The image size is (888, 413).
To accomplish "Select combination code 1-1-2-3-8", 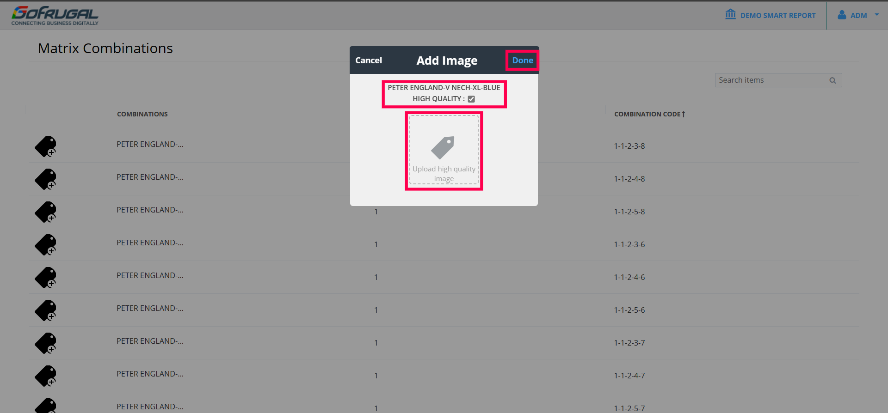I will (x=629, y=146).
